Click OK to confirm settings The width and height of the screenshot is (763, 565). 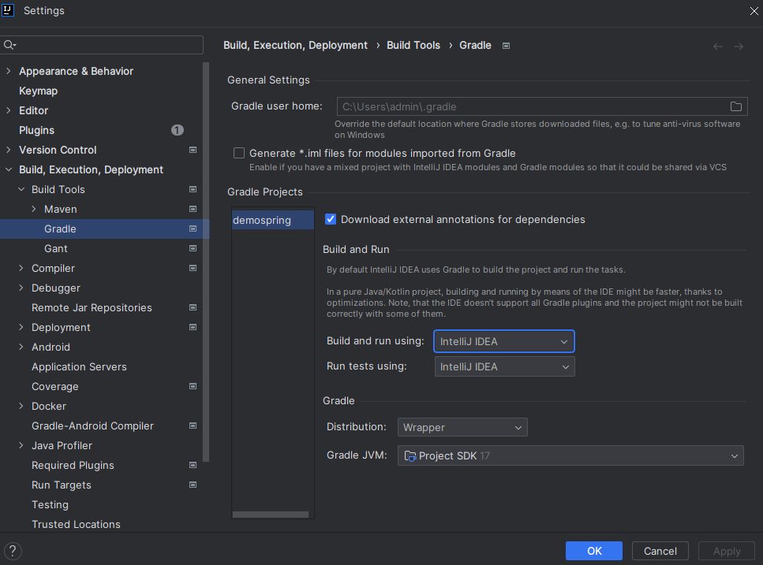pyautogui.click(x=593, y=551)
